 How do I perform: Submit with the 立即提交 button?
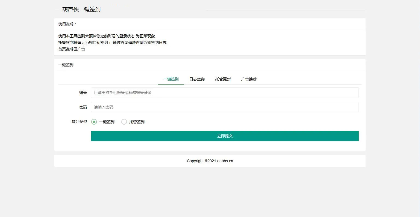(x=225, y=136)
